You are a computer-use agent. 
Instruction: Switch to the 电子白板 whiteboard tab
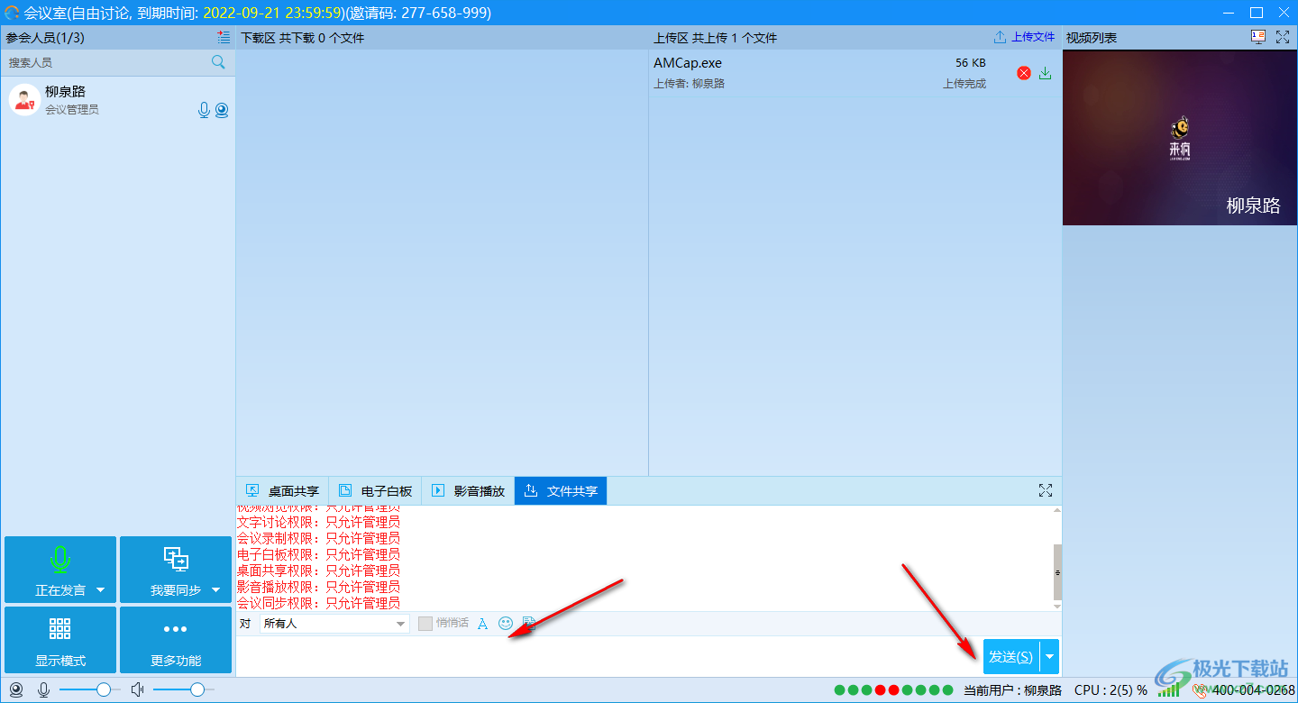tap(375, 490)
